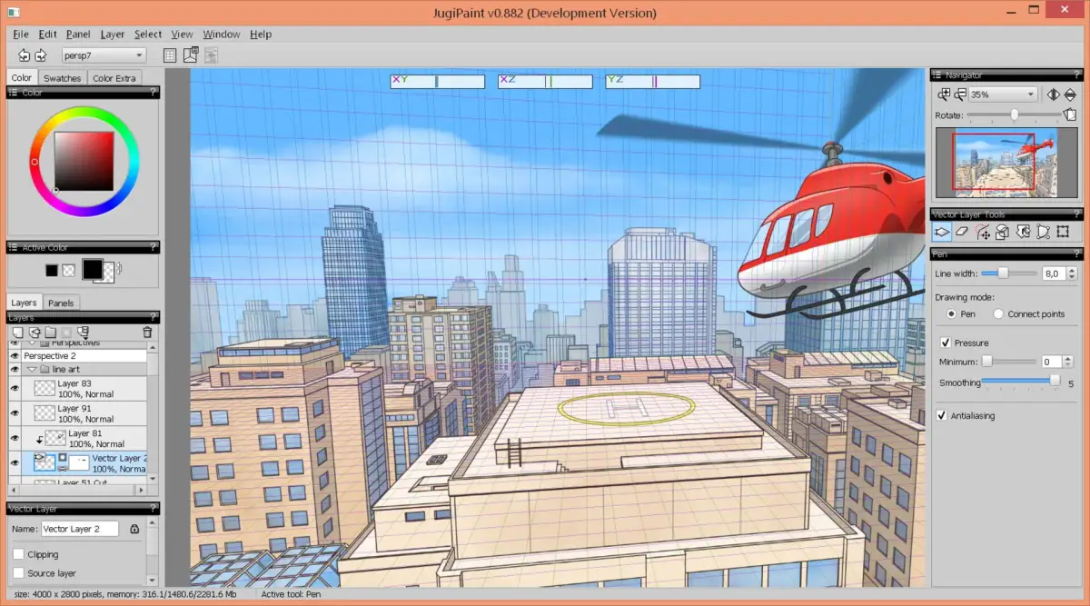
Task: Click the undo arrow icon in toolbar
Action: [x=24, y=55]
